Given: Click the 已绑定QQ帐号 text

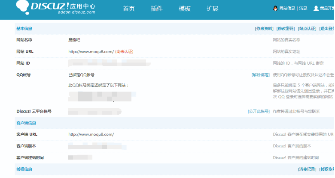Looking at the screenshot, I should (81, 75).
